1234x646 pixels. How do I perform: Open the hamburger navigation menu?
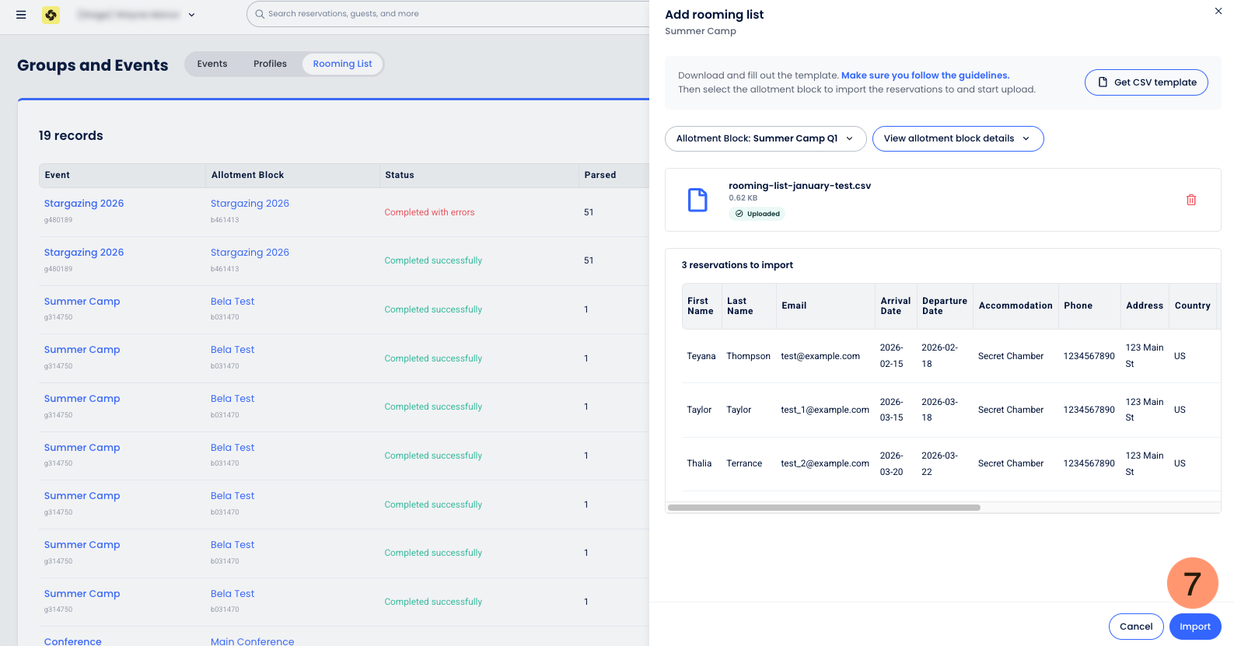click(x=21, y=15)
